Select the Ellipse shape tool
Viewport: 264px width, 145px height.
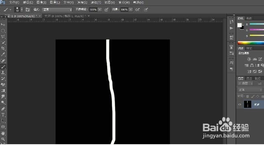[x=3, y=127]
